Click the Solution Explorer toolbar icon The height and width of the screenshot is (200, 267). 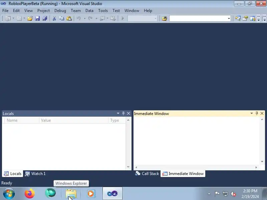(x=238, y=18)
